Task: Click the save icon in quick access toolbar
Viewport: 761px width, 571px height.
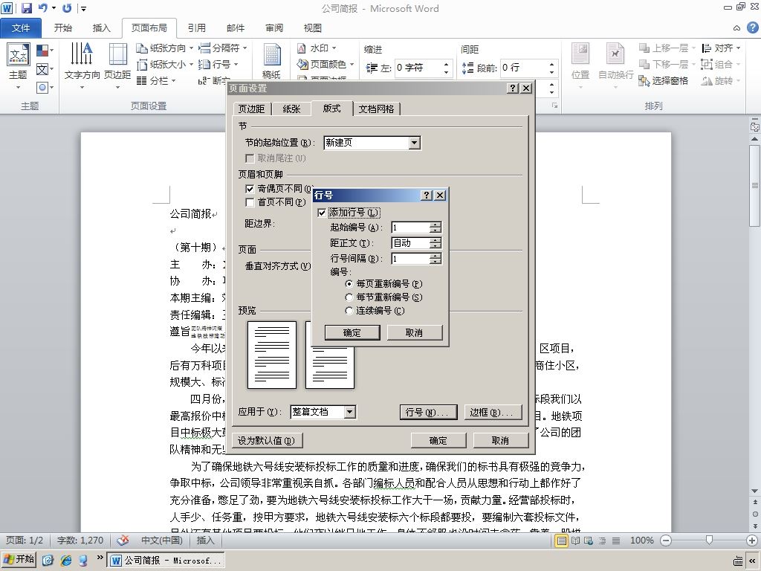Action: tap(26, 7)
